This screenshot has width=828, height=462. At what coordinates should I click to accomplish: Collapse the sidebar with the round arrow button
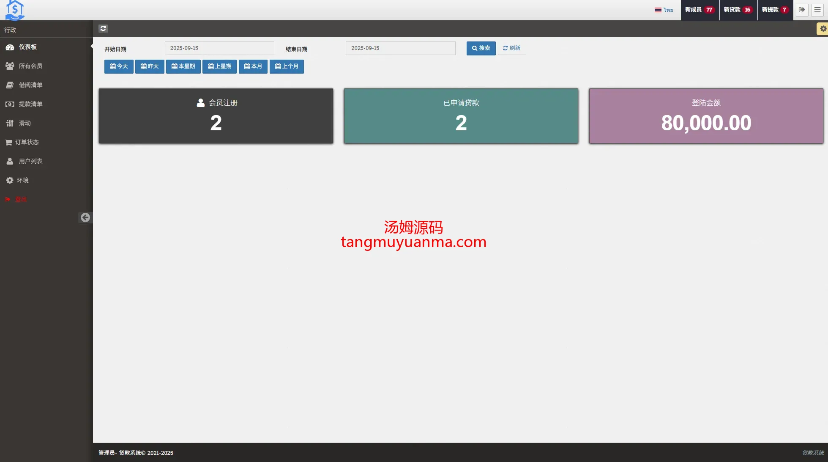85,217
